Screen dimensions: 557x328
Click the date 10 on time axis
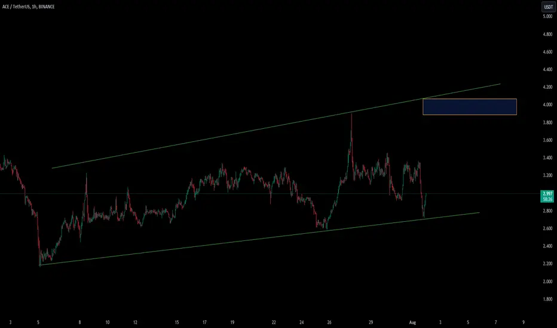pos(108,322)
